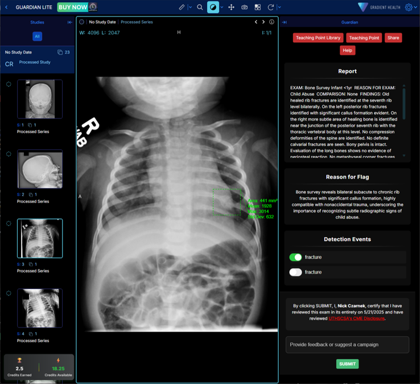The image size is (420, 384).
Task: Open the Teaching Point Library
Action: (318, 38)
